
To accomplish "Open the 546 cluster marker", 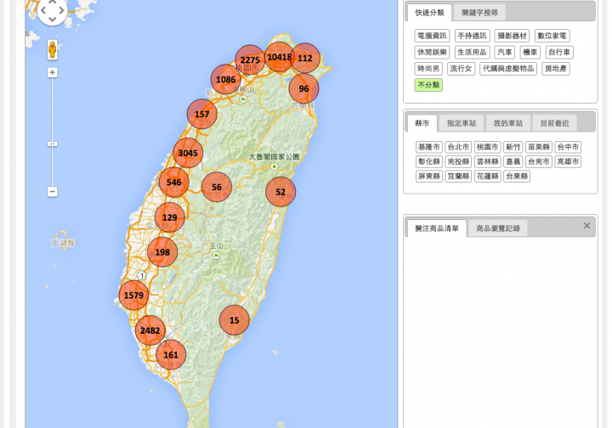I will (x=174, y=182).
